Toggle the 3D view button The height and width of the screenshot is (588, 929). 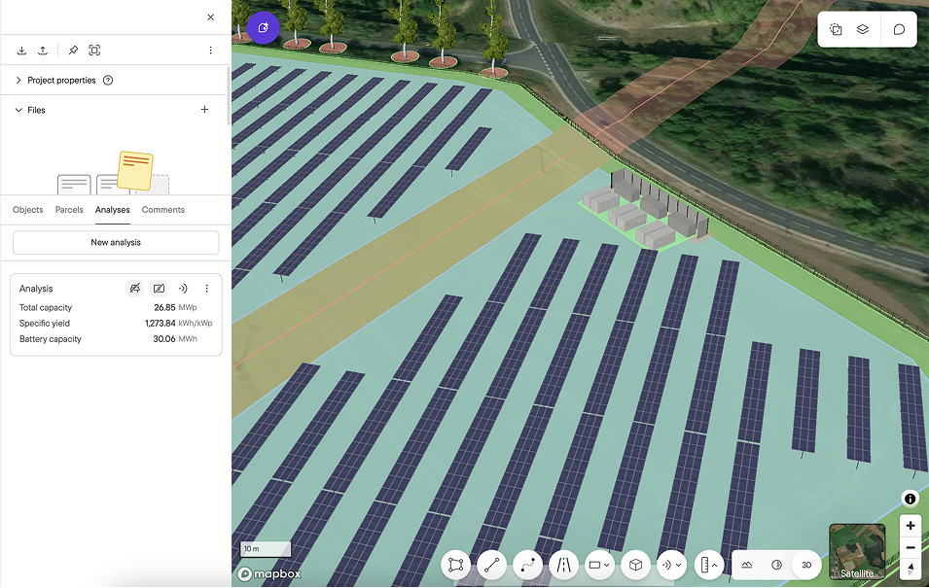[x=806, y=565]
